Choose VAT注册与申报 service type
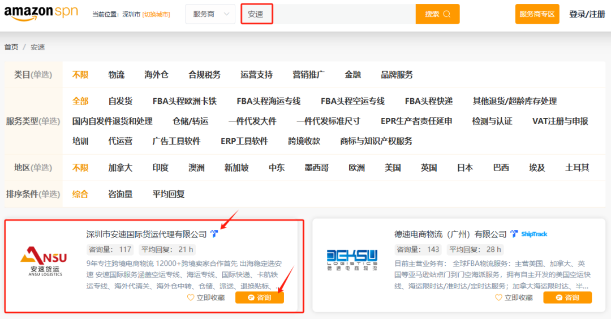 click(x=560, y=121)
